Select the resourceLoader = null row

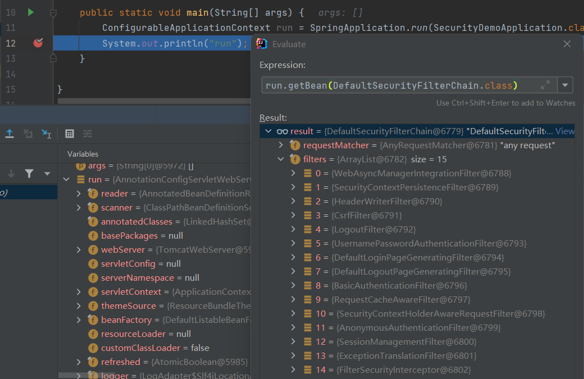tap(154, 334)
